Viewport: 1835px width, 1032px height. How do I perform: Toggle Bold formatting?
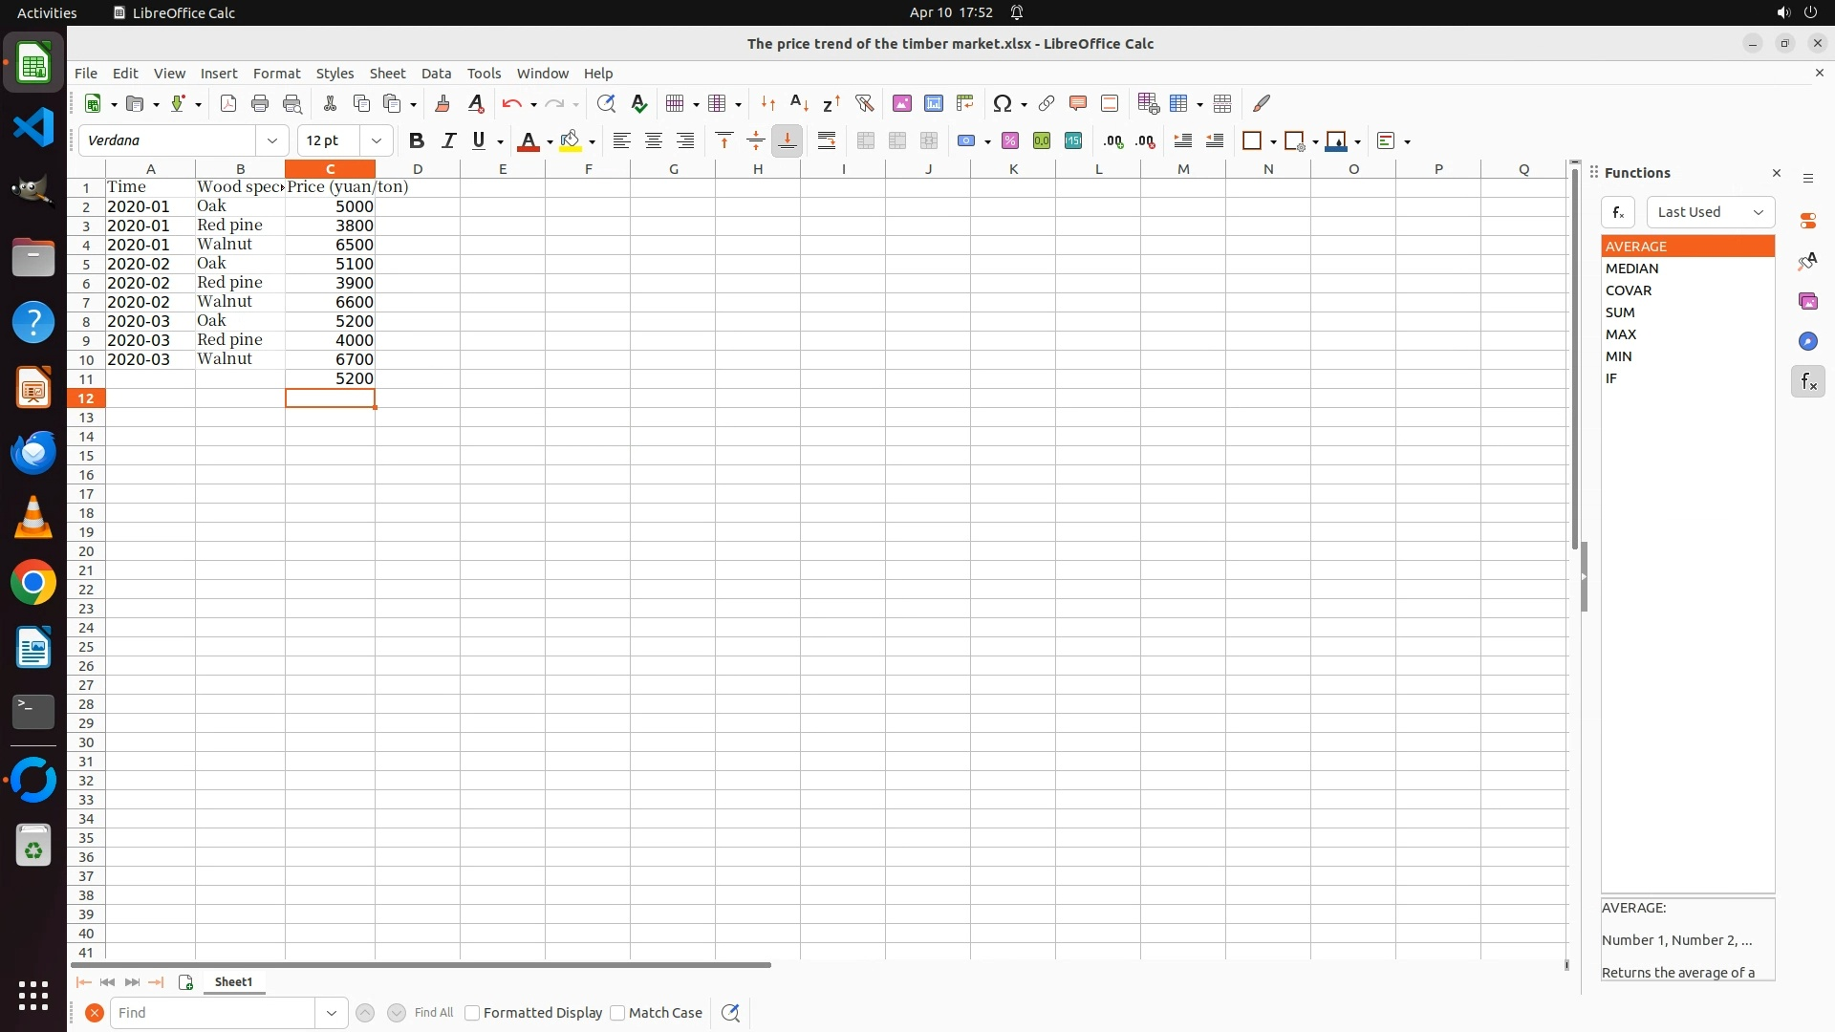click(416, 140)
